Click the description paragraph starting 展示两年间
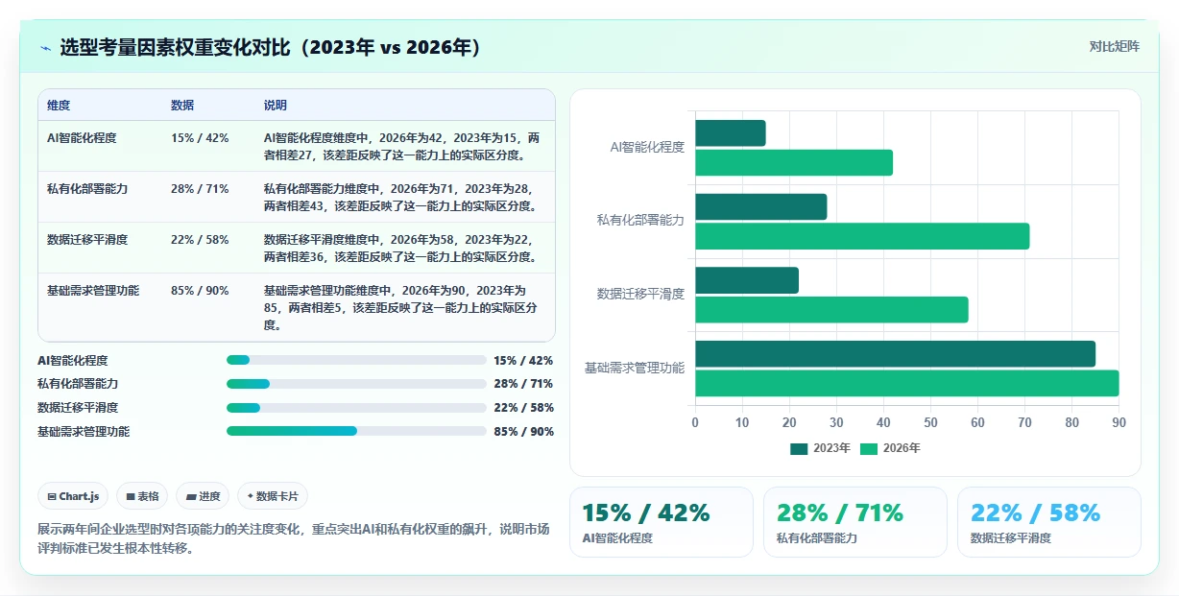1179x596 pixels. point(294,538)
